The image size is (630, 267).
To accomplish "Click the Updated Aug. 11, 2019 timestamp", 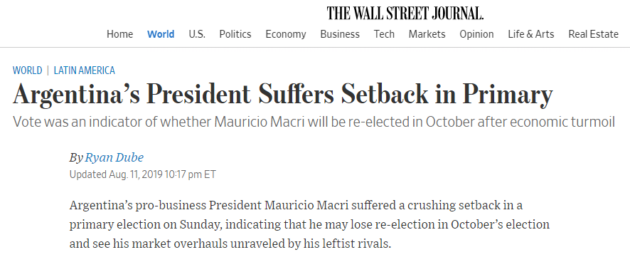I will (143, 174).
